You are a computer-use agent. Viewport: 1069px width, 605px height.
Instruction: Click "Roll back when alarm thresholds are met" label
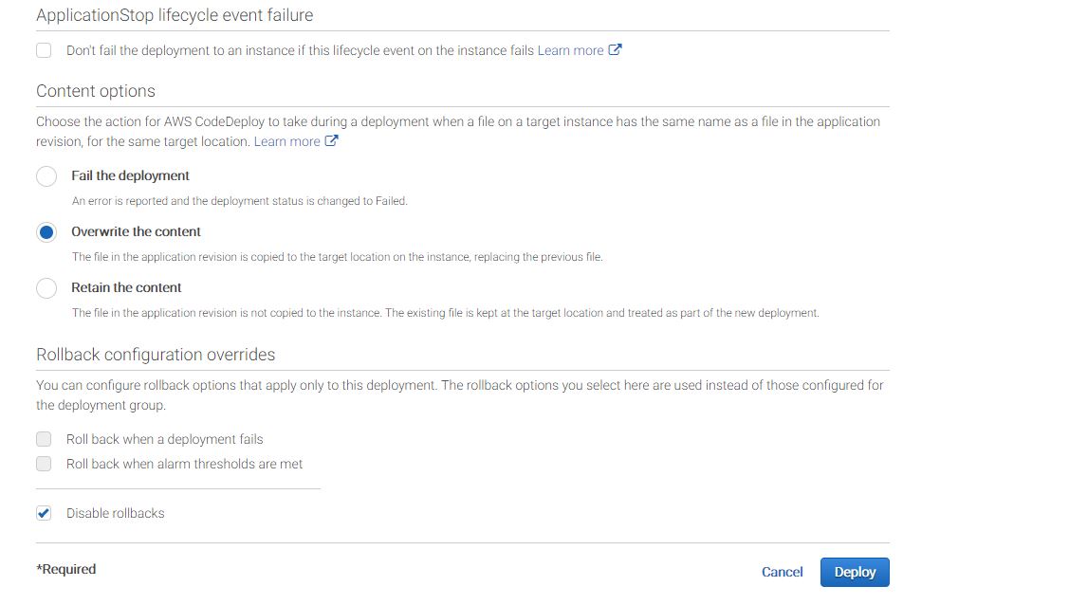pyautogui.click(x=184, y=464)
